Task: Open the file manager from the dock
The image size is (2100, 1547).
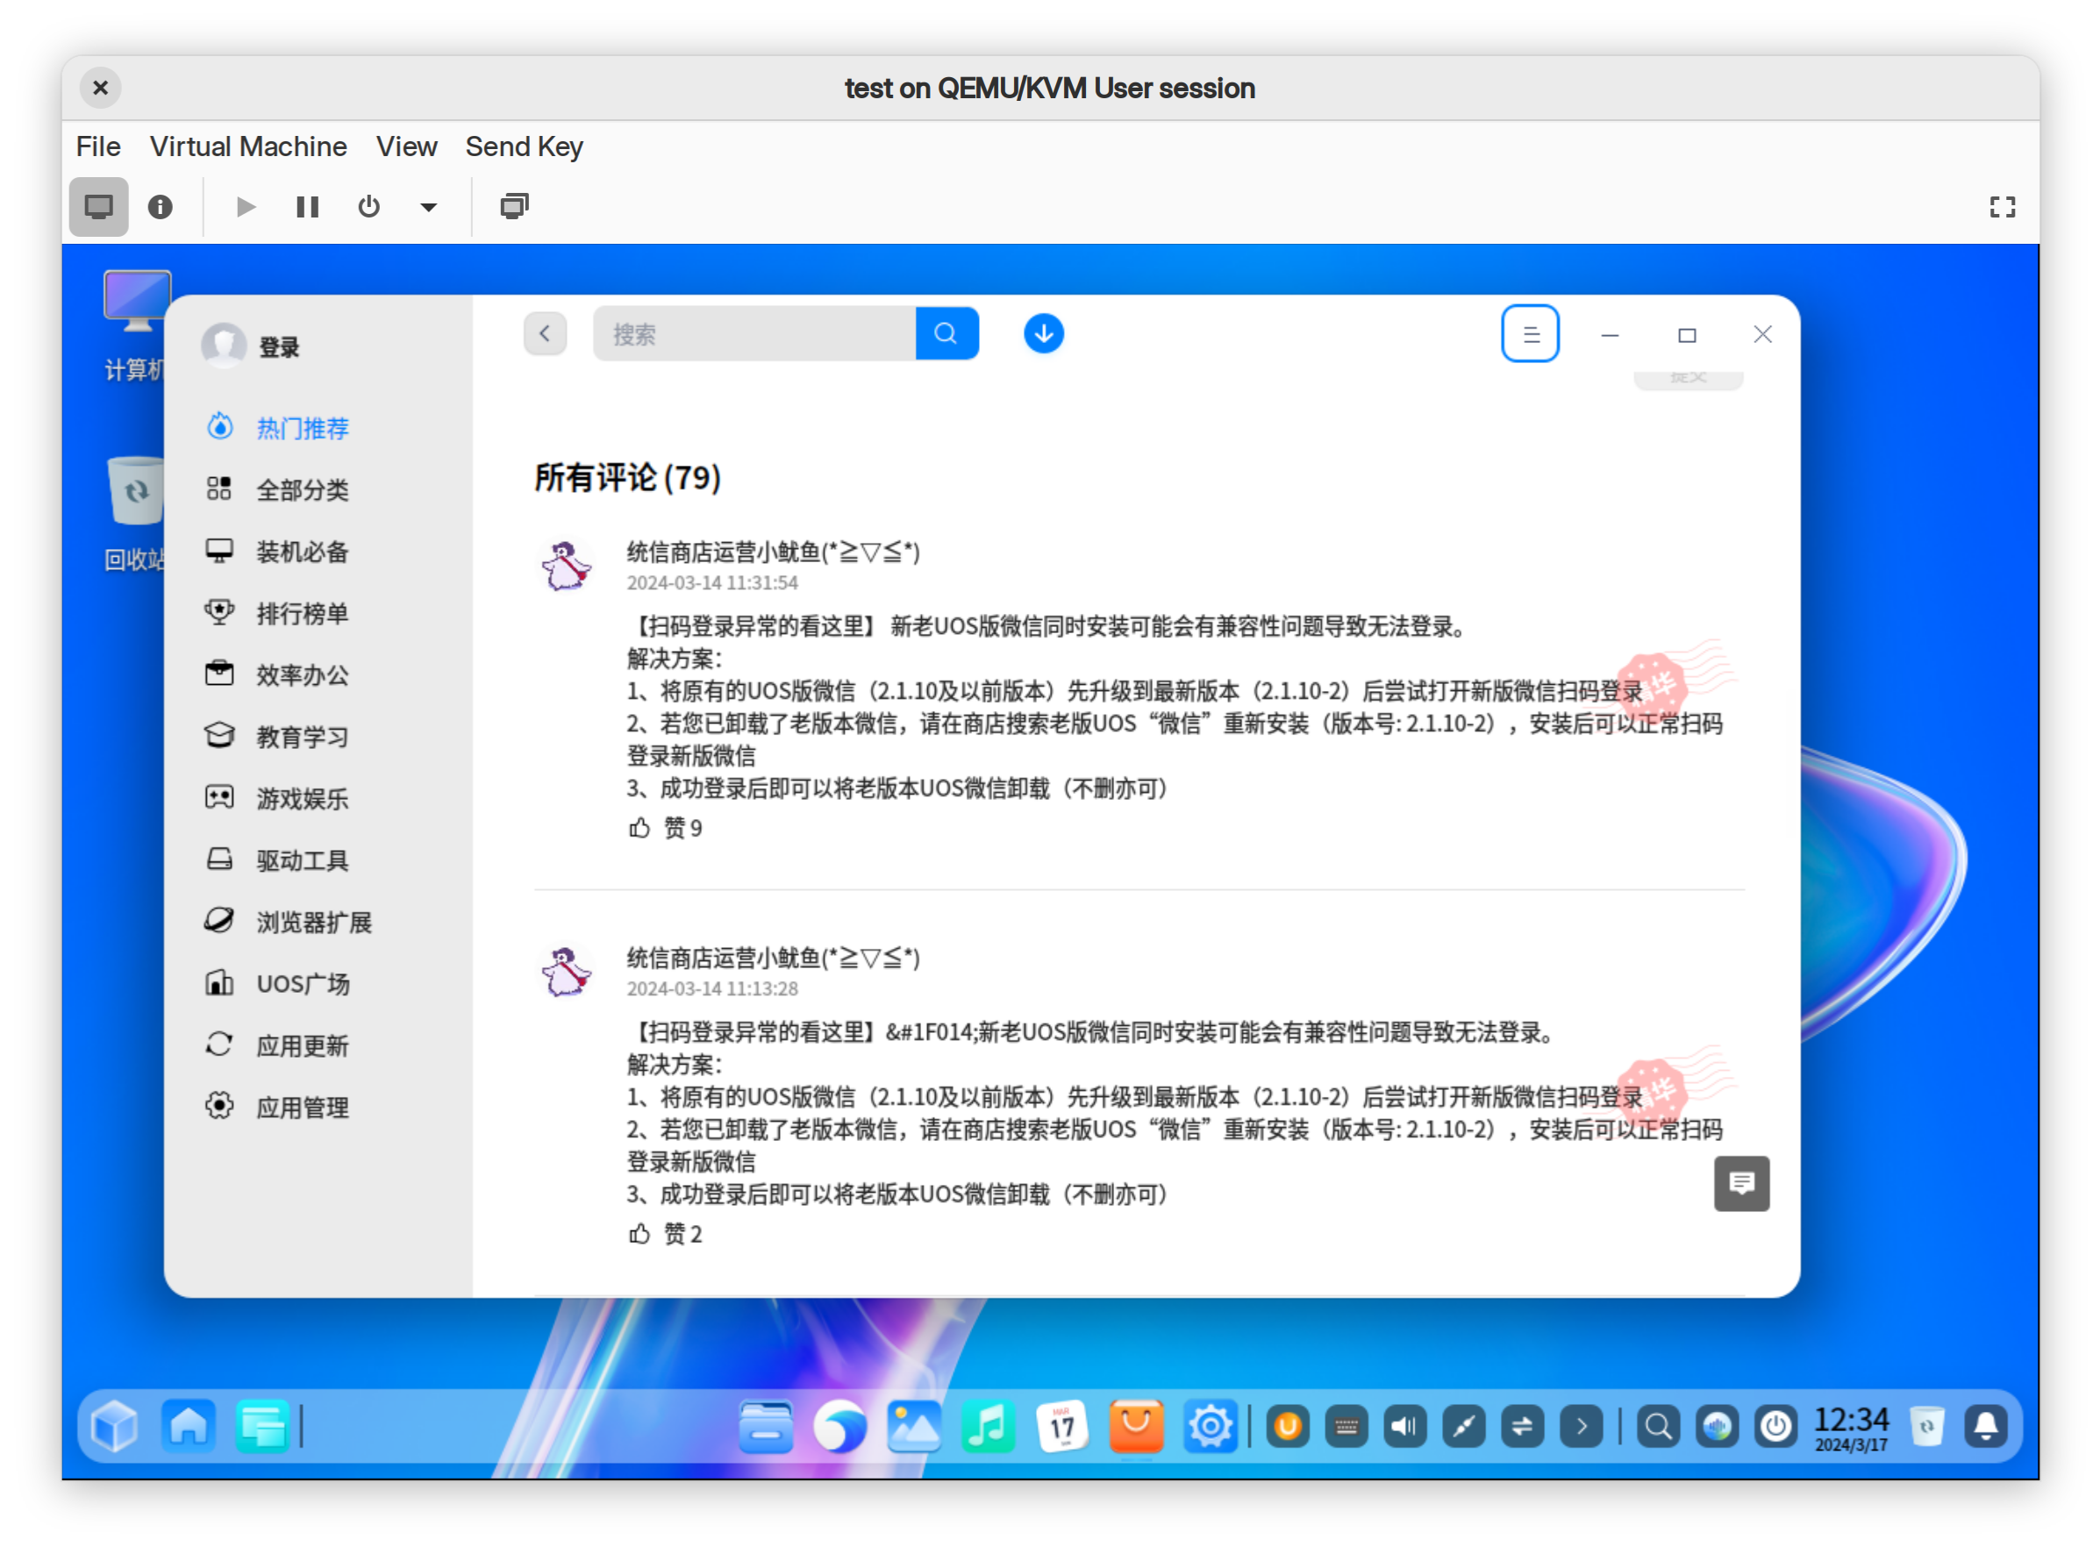Action: click(x=765, y=1426)
